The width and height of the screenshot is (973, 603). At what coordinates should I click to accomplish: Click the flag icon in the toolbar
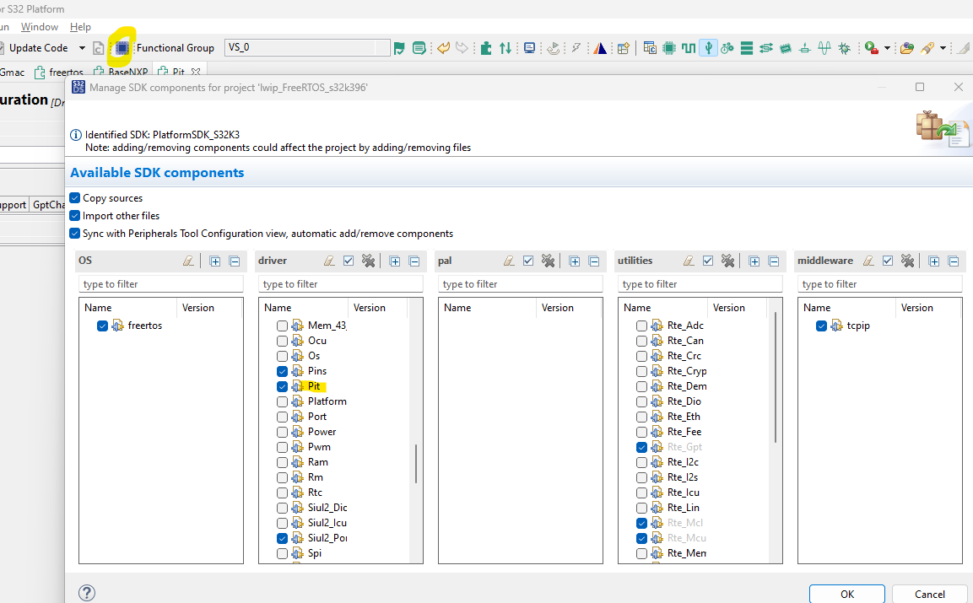point(400,48)
